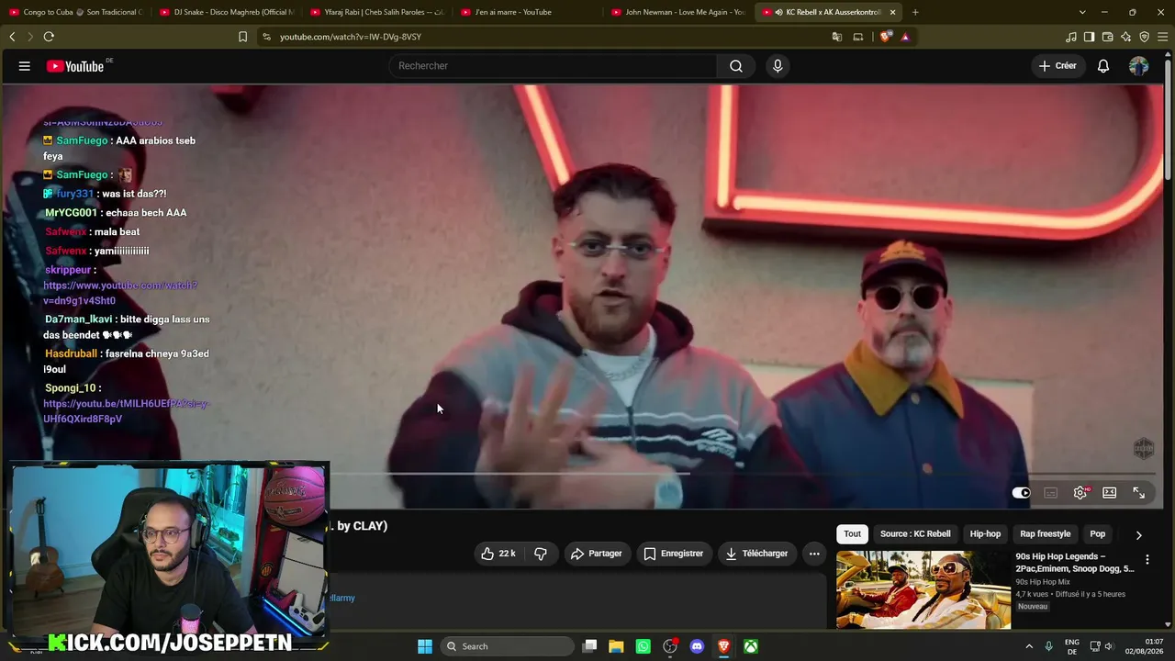Image resolution: width=1175 pixels, height=661 pixels.
Task: Open YouTube notifications bell
Action: coord(1103,66)
